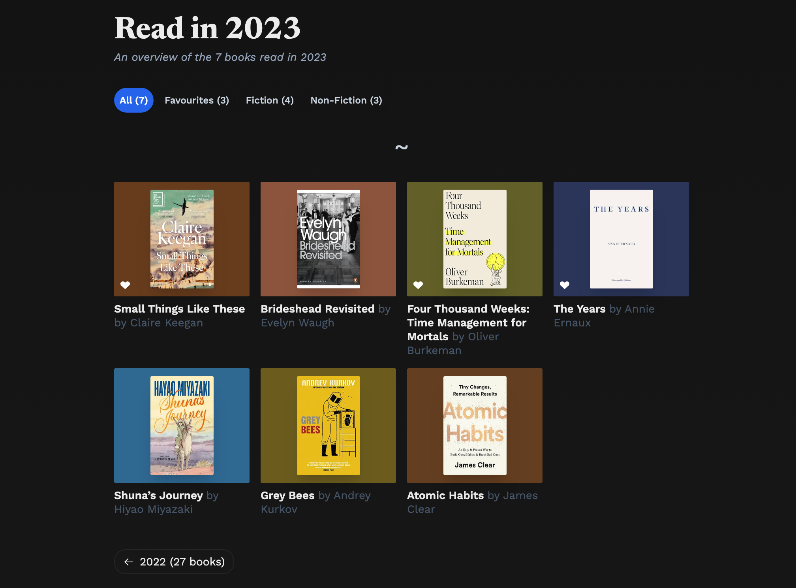Open Small Things Like These title link
The width and height of the screenshot is (796, 588).
point(180,309)
